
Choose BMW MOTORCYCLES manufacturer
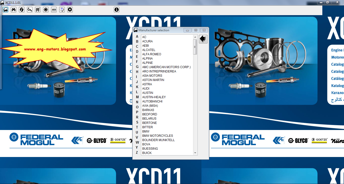pyautogui.click(x=157, y=136)
